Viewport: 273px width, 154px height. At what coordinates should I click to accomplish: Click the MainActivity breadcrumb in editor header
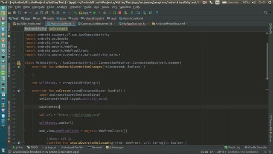(36, 29)
